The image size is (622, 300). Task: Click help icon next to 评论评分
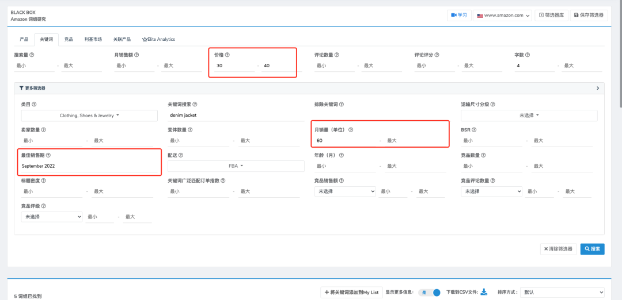(437, 55)
